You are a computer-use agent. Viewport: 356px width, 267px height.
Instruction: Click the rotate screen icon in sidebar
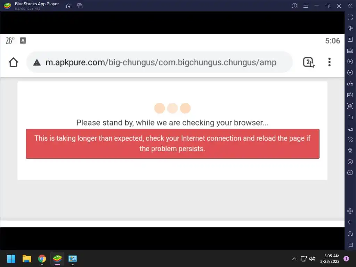(350, 128)
